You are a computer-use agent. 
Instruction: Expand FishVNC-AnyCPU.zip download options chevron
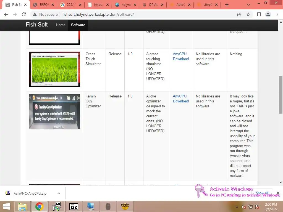(x=59, y=193)
